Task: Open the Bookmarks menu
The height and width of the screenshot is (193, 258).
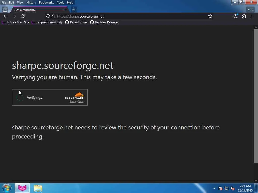Action: point(46,3)
